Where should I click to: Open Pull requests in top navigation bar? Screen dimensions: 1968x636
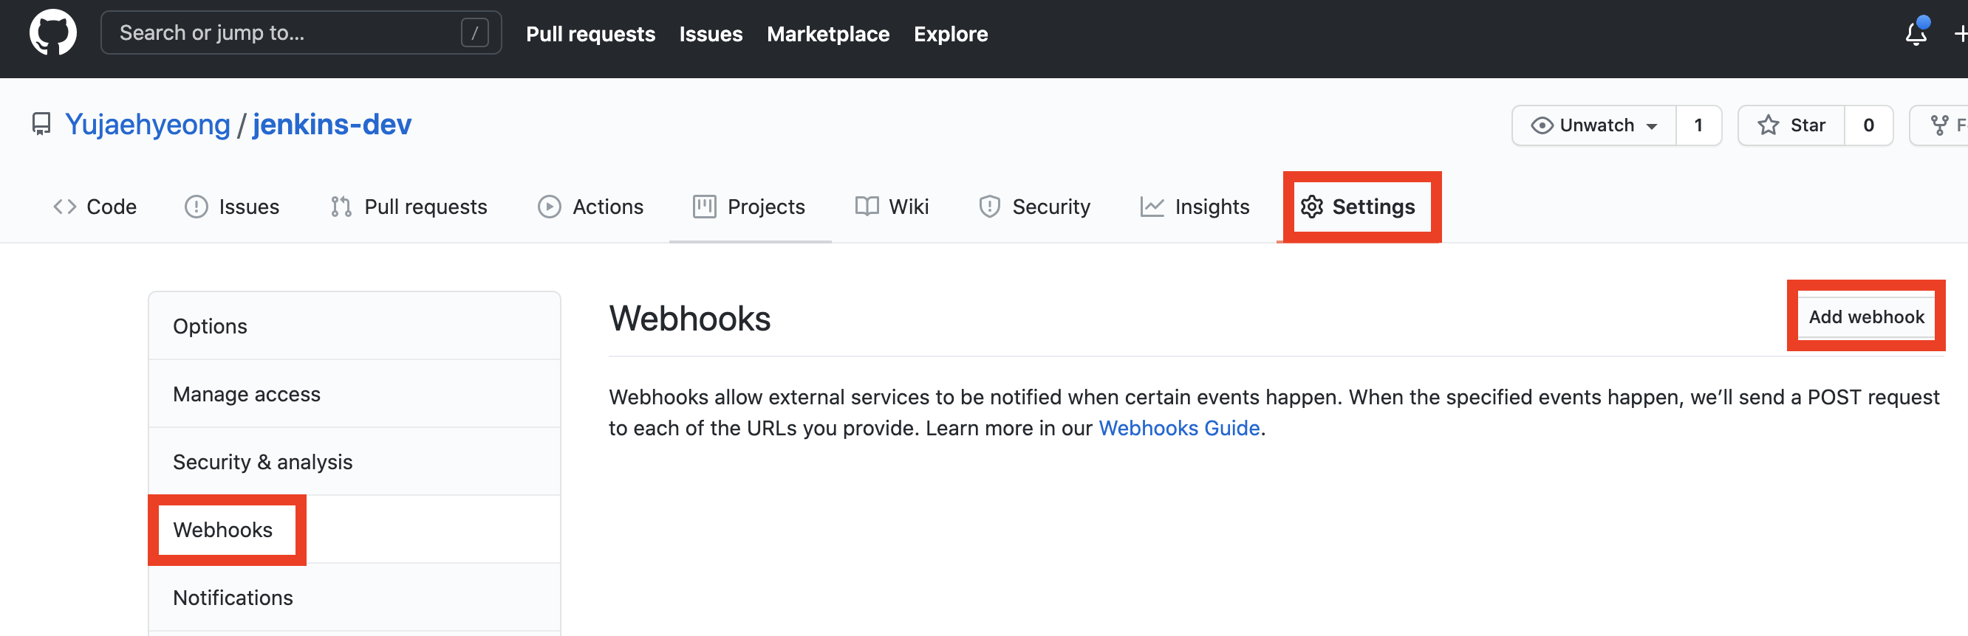[590, 33]
